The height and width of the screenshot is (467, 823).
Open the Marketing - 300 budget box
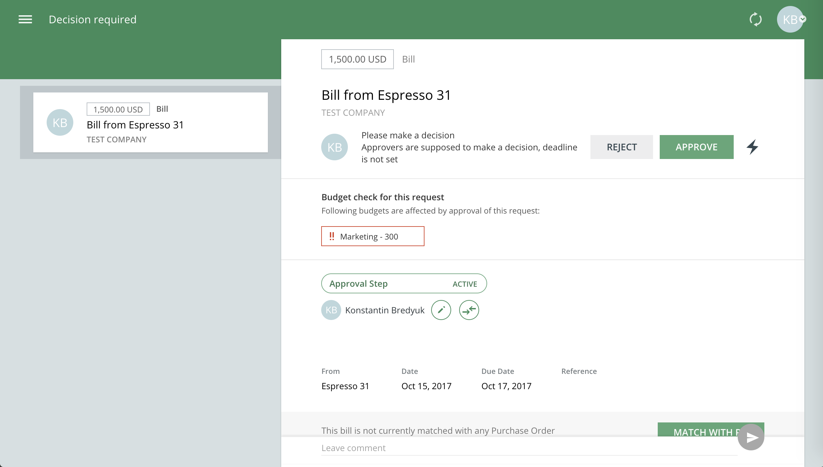(373, 236)
